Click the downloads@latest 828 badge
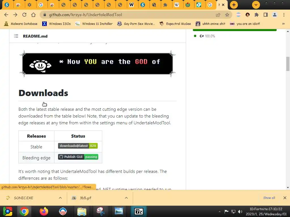Viewport: 290px width, 217px height. click(x=78, y=146)
